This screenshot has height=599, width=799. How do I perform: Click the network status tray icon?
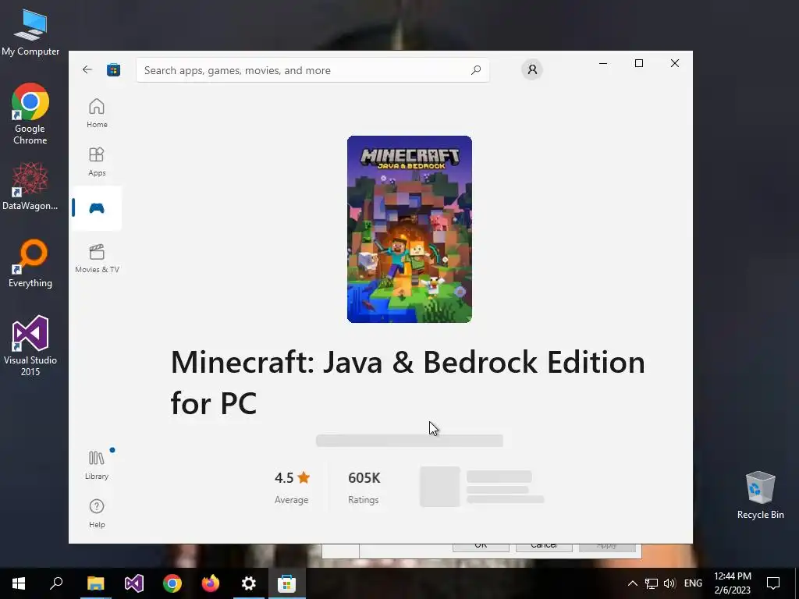[652, 583]
